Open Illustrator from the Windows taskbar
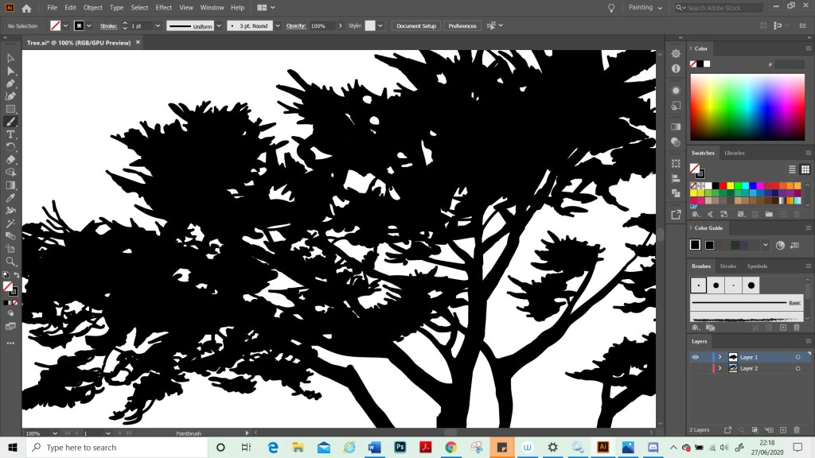 pyautogui.click(x=602, y=447)
